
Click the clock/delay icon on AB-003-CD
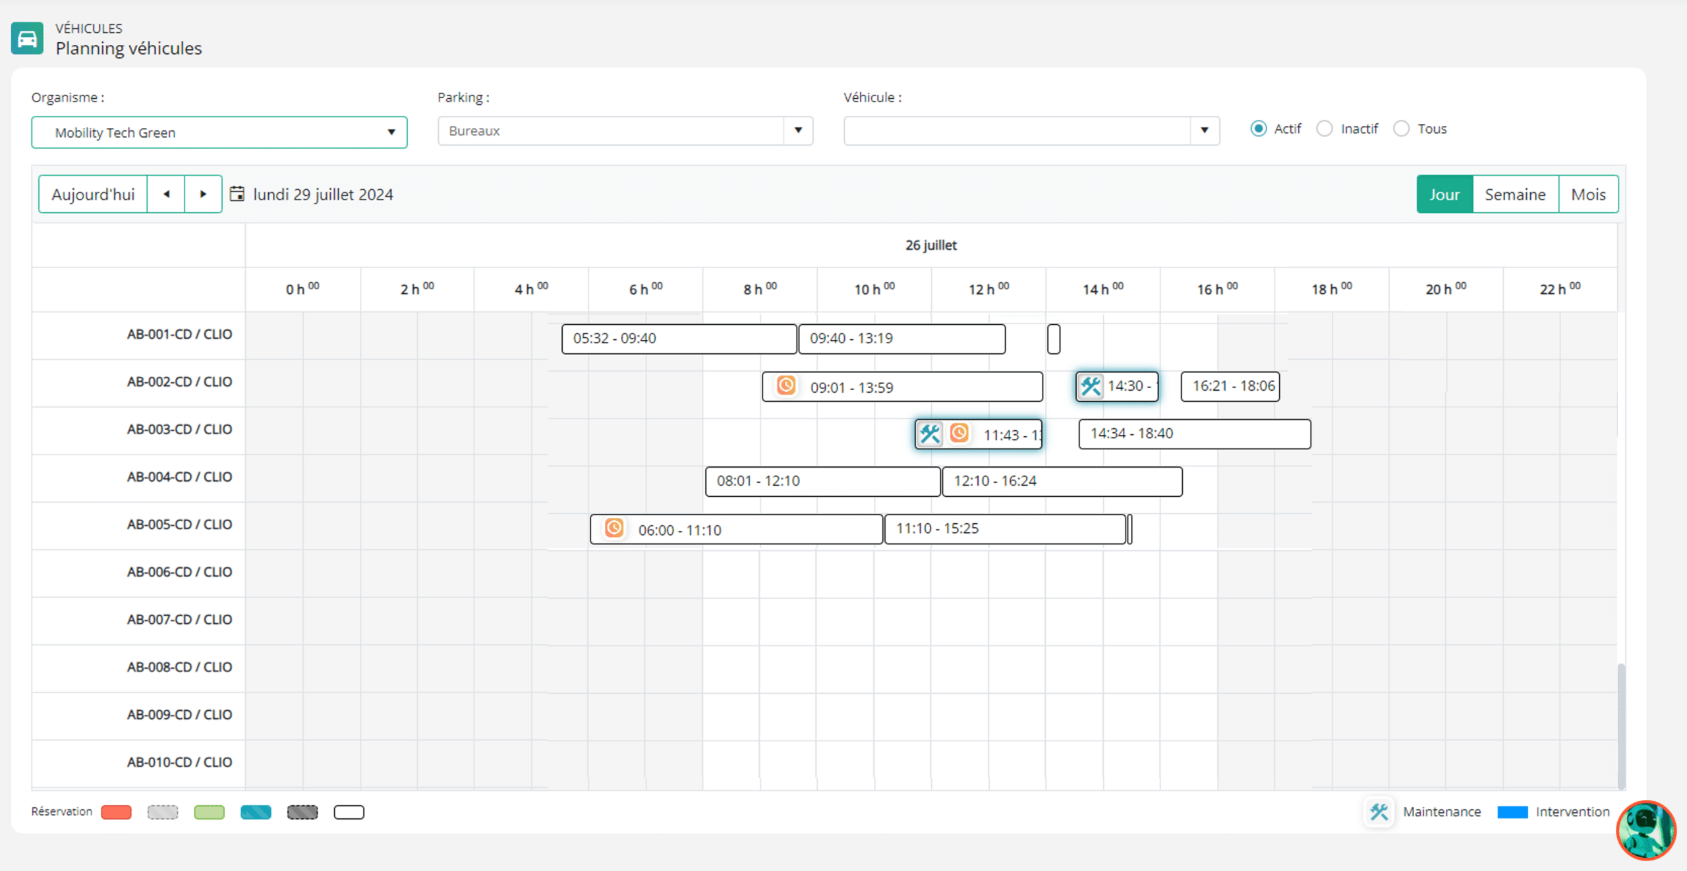pyautogui.click(x=958, y=434)
